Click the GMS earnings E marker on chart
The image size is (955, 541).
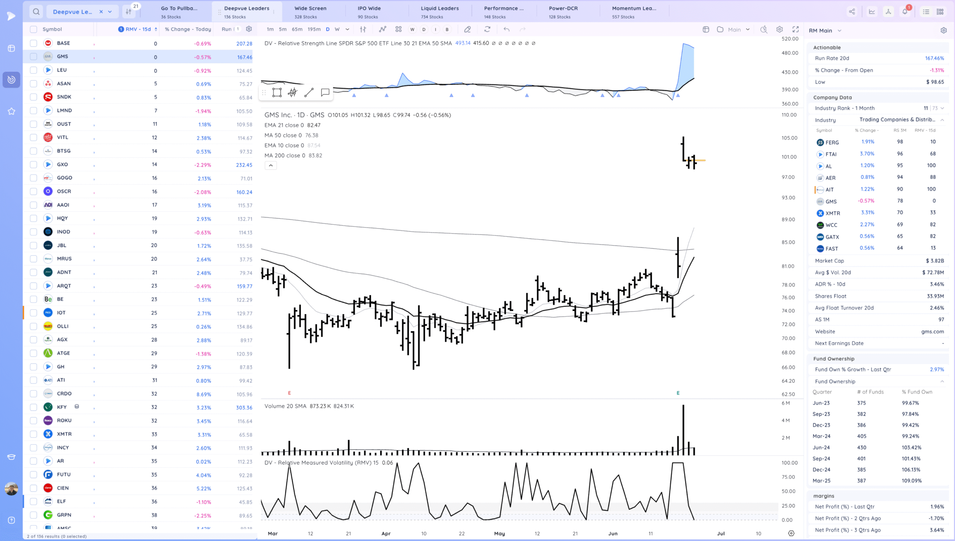(x=678, y=393)
